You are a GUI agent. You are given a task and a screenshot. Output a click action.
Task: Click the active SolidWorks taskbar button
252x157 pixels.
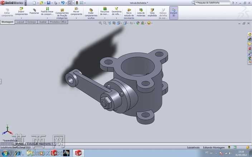pyautogui.click(x=78, y=153)
